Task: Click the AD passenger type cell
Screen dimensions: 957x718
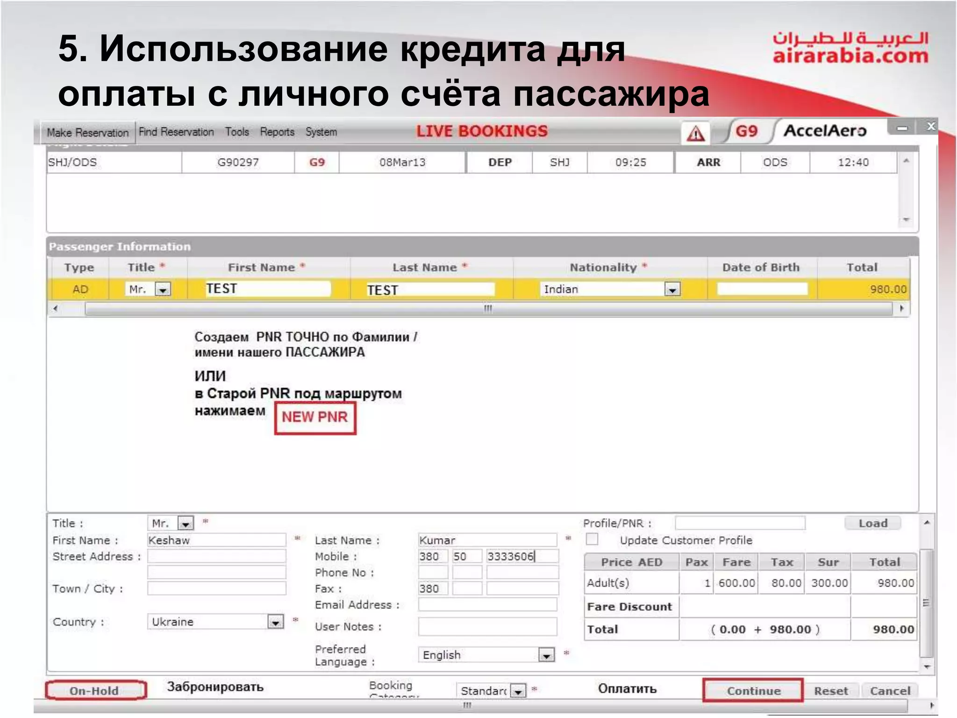Action: click(80, 289)
